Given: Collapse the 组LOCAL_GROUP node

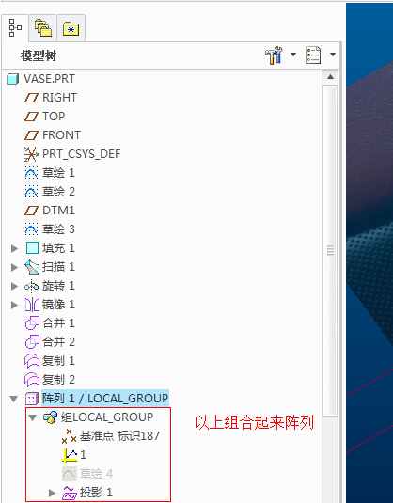Looking at the screenshot, I should pos(32,418).
